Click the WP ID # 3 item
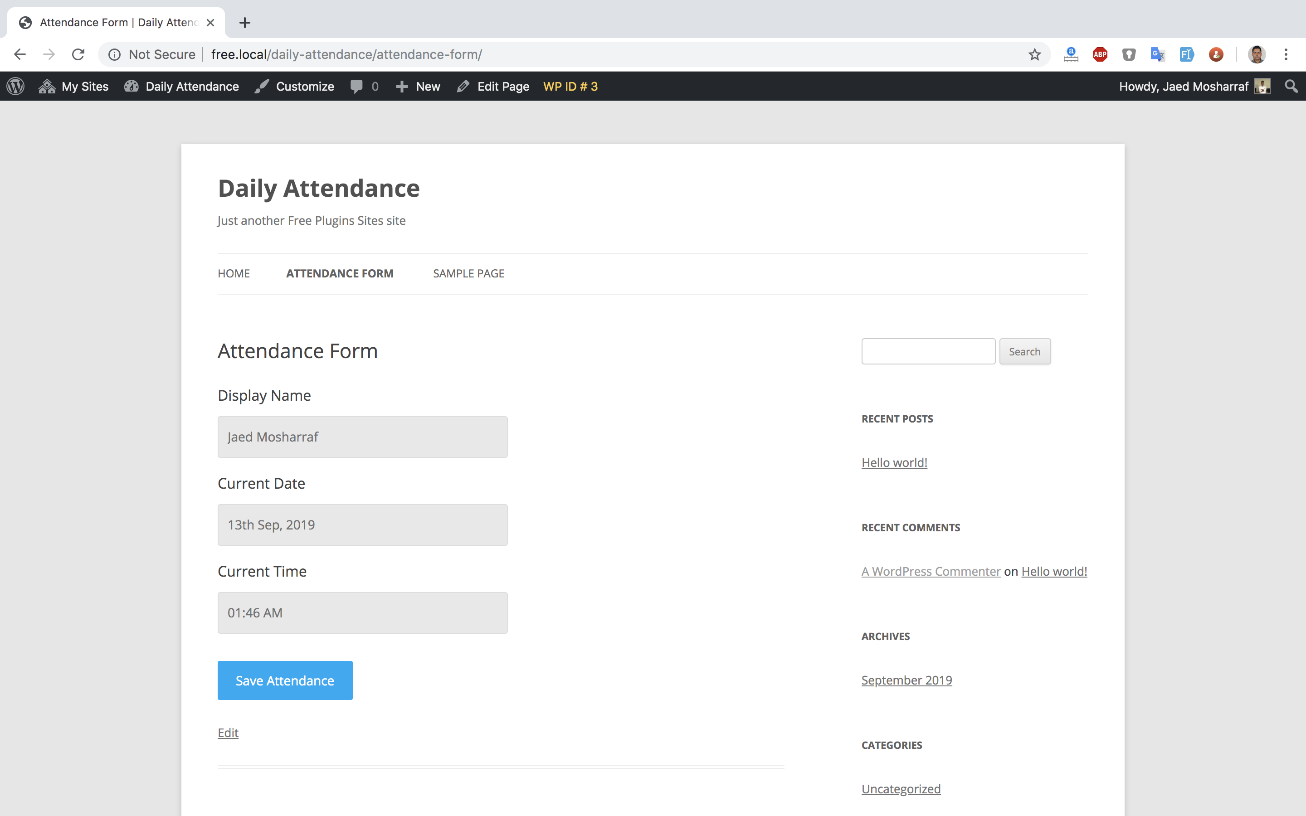Viewport: 1306px width, 816px height. [x=570, y=86]
